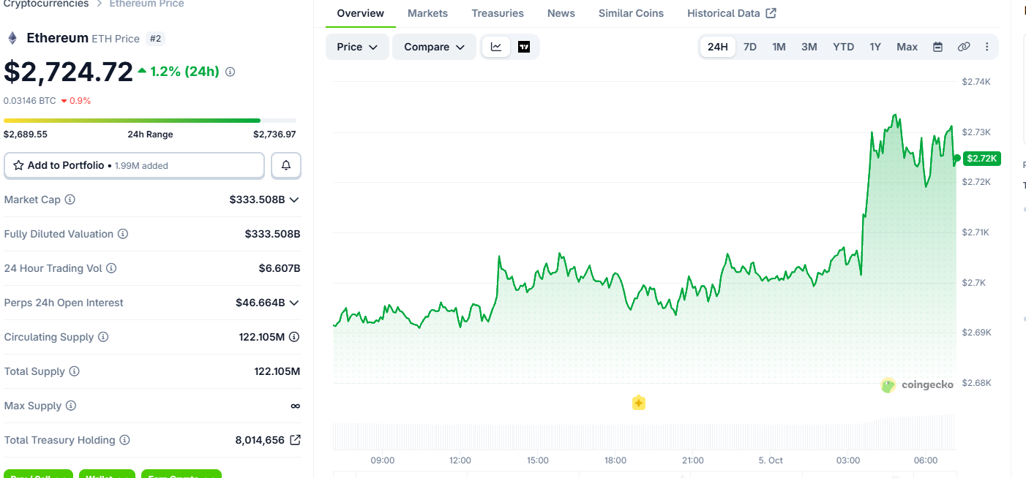Select the 3M time range
Screen dimensions: 1026x478
coord(809,47)
